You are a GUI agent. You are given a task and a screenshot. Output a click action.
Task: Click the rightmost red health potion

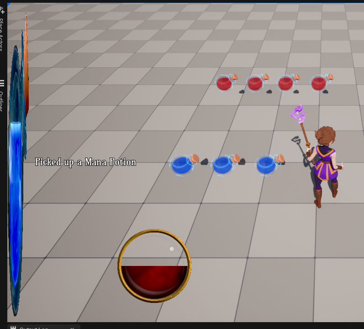point(322,82)
